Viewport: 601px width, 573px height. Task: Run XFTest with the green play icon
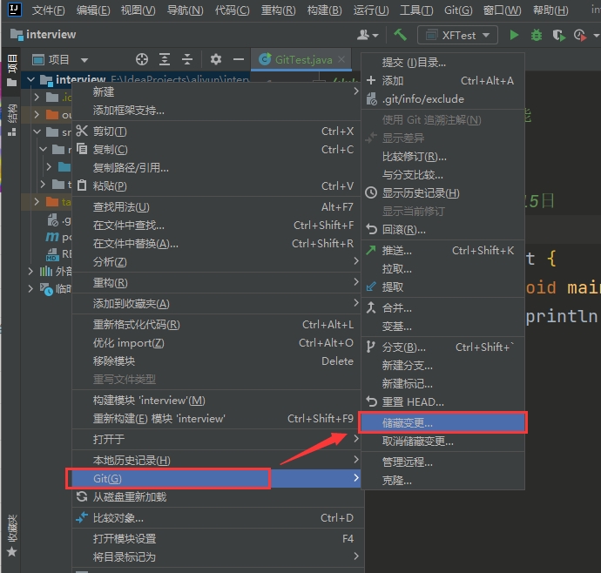[x=514, y=35]
